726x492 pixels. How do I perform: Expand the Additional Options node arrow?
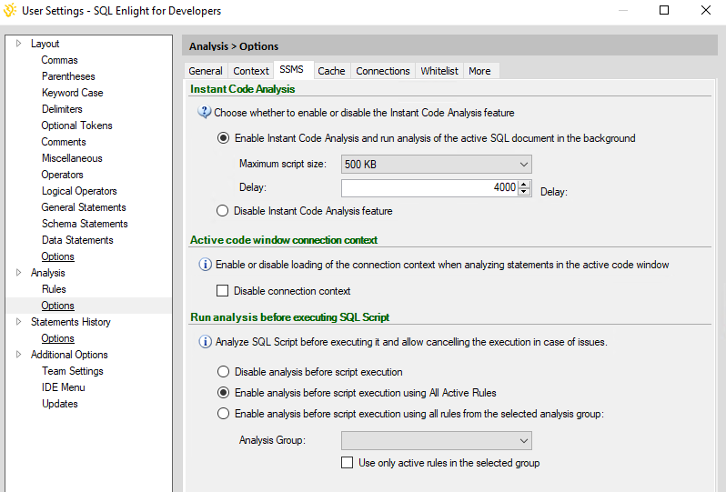(18, 355)
